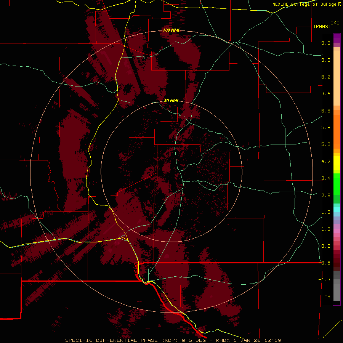Click the 5.8 legend value

pyautogui.click(x=326, y=128)
